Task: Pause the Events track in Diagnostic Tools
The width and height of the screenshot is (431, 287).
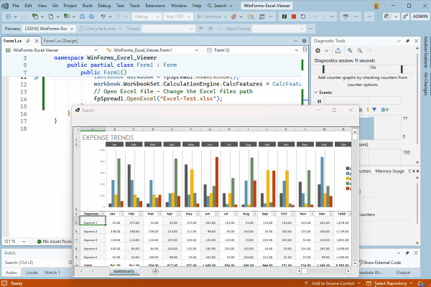Action: tap(319, 101)
